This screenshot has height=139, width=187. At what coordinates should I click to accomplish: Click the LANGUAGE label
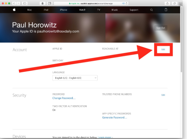(x=58, y=72)
